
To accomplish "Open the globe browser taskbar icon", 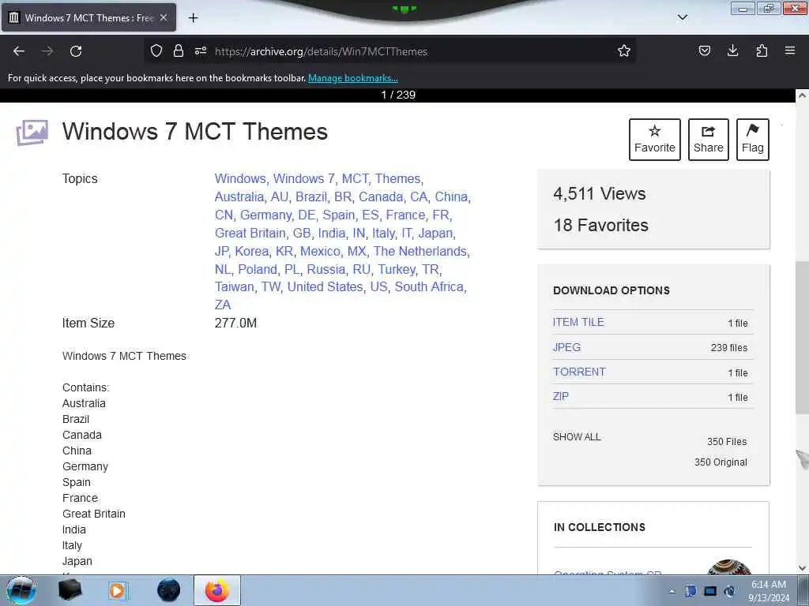I will [x=169, y=590].
